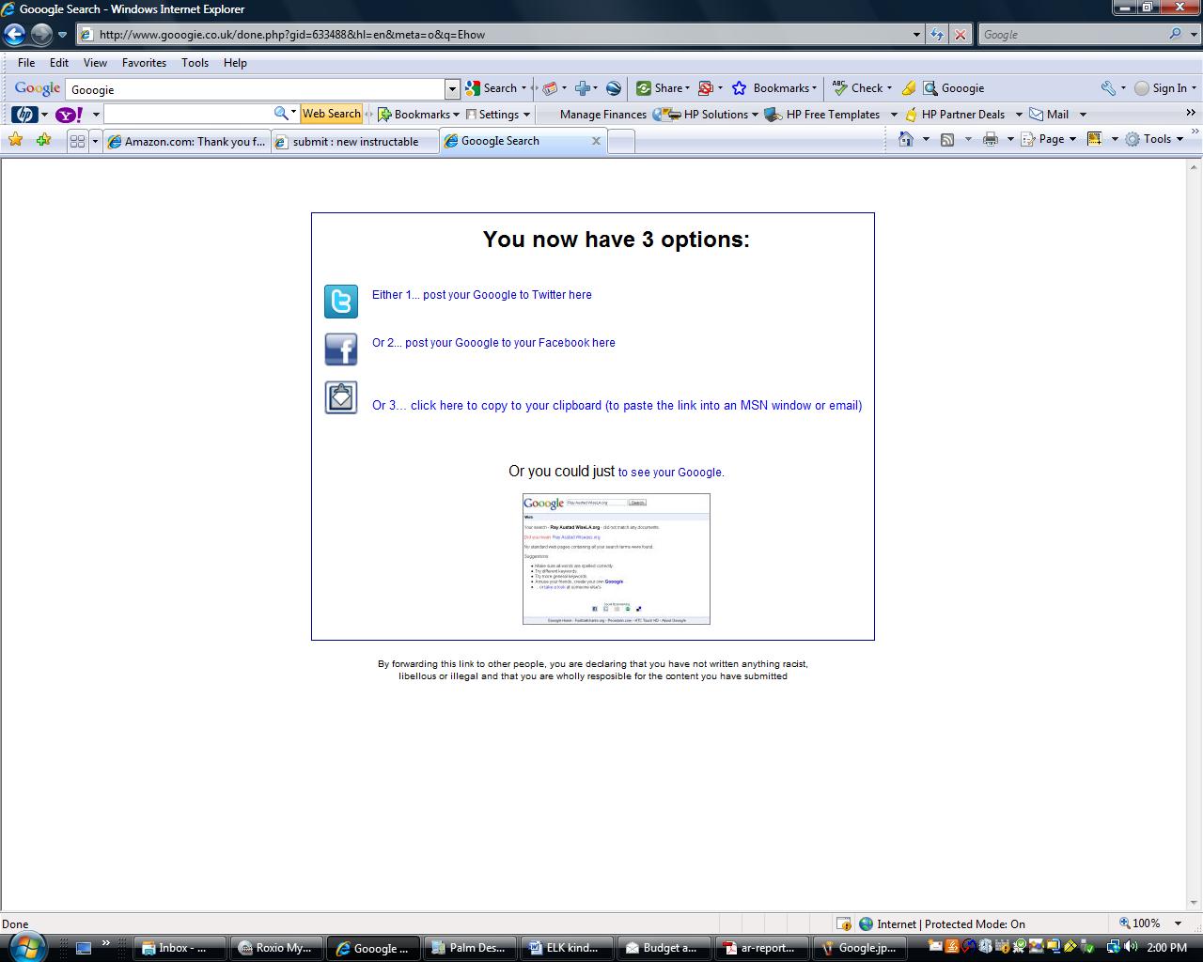Open the Tools dropdown in command bar
Viewport: 1203px width, 962px height.
coord(1156,139)
